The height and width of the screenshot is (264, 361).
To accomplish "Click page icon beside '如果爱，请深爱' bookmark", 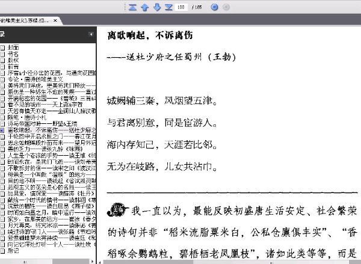I will pos(2,194).
